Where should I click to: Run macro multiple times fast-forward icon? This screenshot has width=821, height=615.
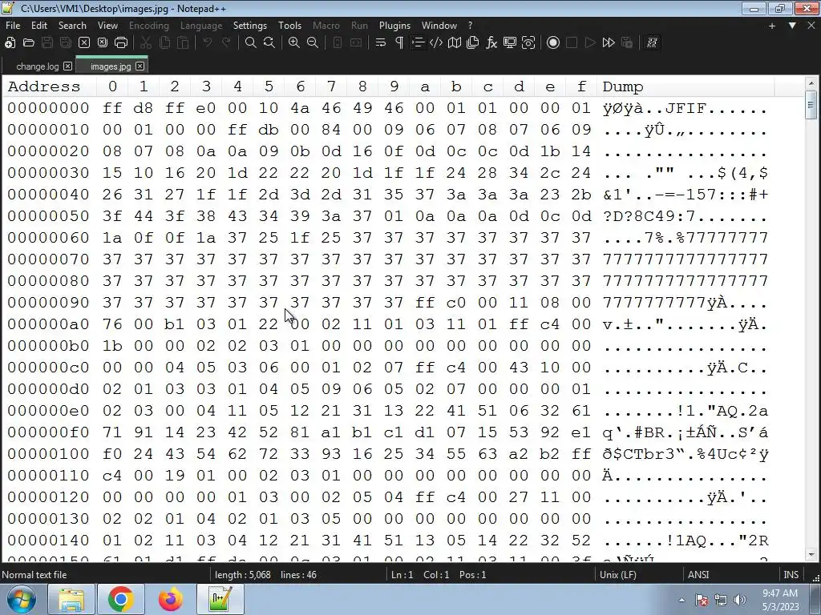coord(609,43)
